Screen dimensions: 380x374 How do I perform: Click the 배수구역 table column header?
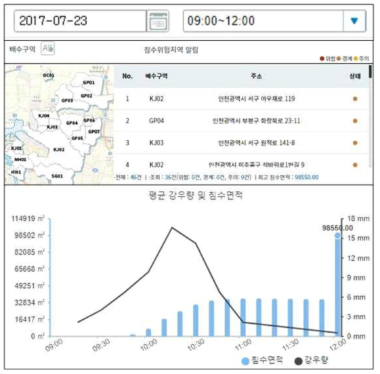point(156,76)
